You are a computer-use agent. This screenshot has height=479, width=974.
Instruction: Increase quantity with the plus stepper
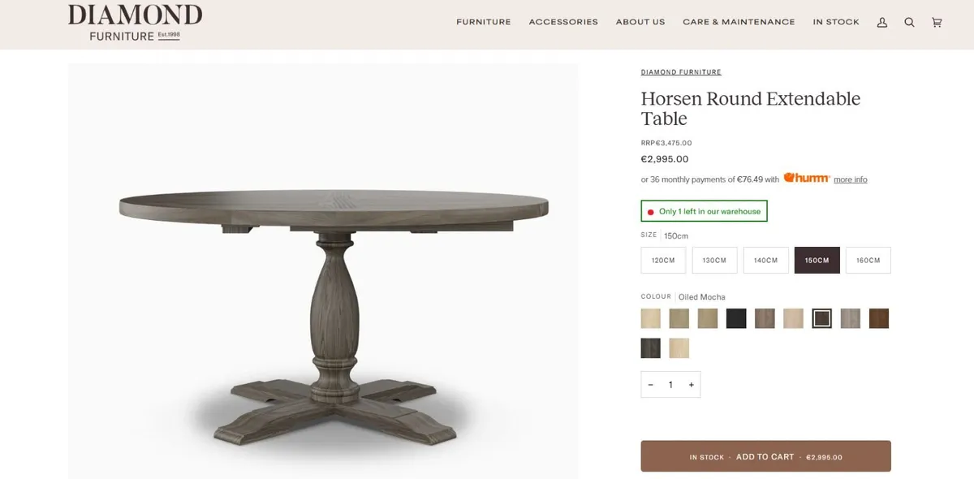(x=691, y=384)
